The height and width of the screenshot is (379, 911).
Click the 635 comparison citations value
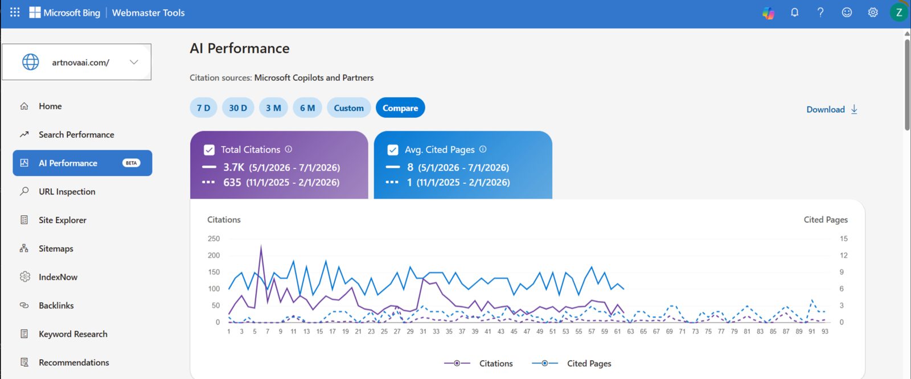pyautogui.click(x=232, y=182)
